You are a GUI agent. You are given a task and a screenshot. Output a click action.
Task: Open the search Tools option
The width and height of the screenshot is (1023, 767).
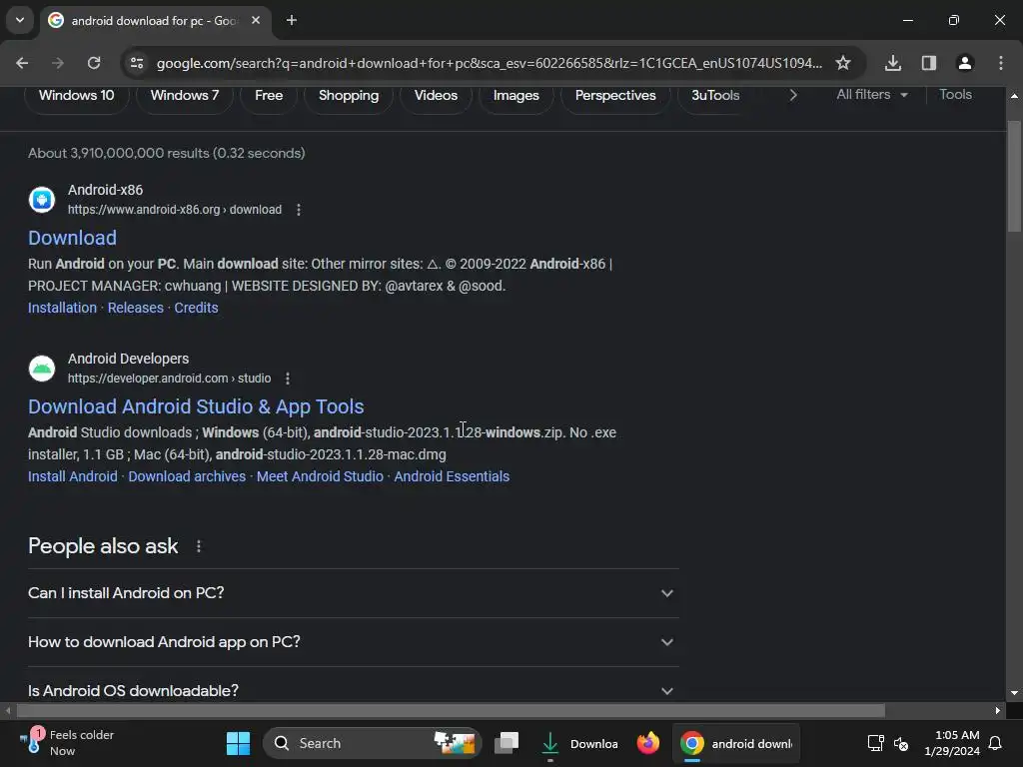point(955,95)
